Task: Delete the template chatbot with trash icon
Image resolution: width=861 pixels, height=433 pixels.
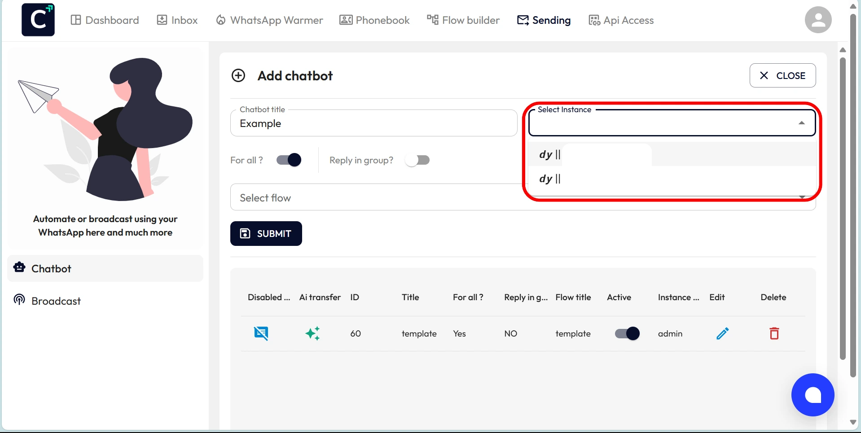Action: pyautogui.click(x=774, y=333)
